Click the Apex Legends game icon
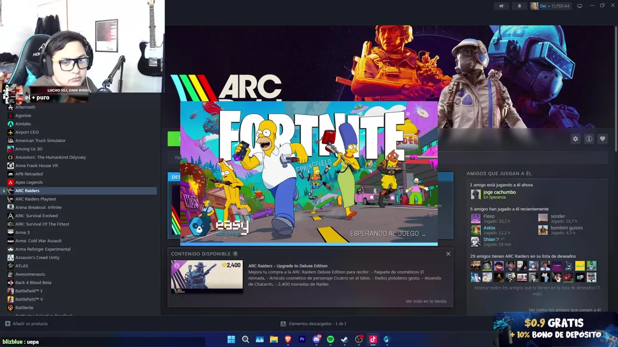 pyautogui.click(x=10, y=183)
